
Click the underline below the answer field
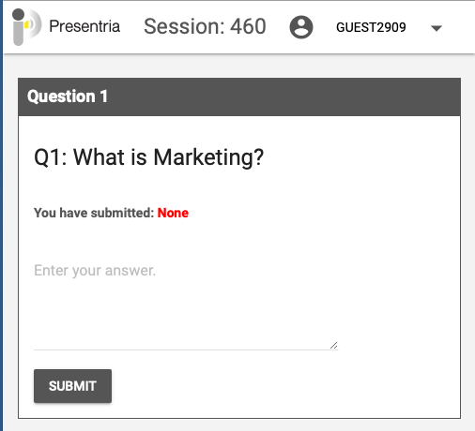coord(186,349)
